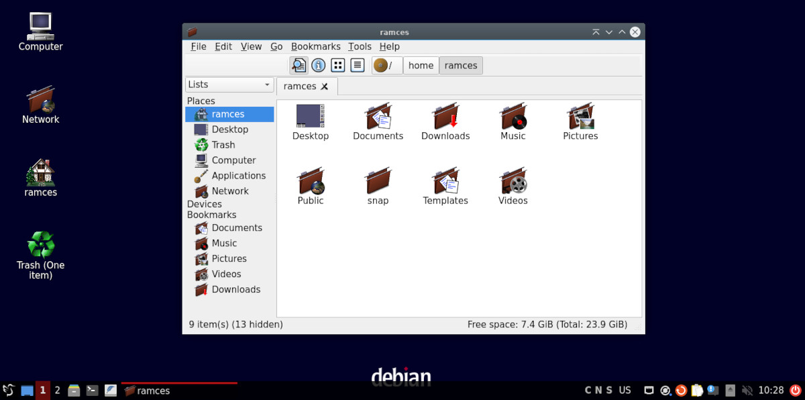Viewport: 805px width, 400px height.
Task: Select the Desktop folder in the file view
Action: click(311, 121)
